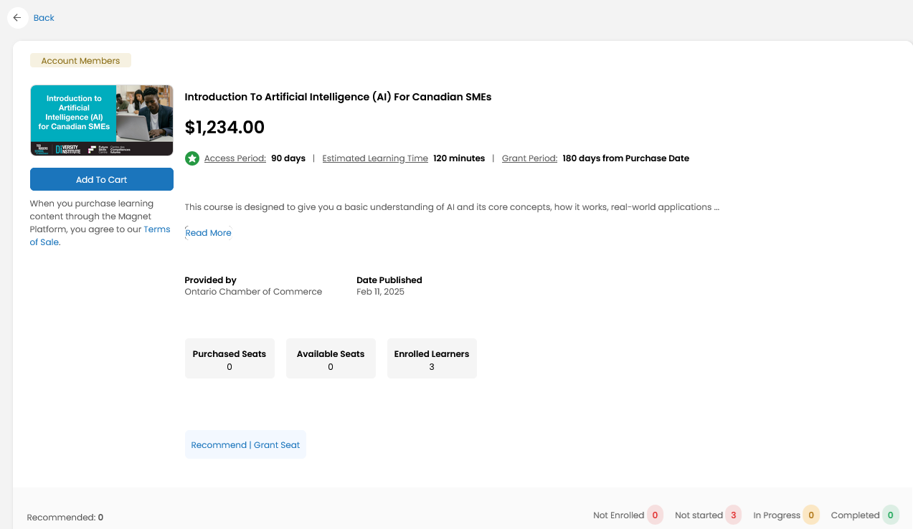
Task: Click the Recommended: 0 counter
Action: 65,517
